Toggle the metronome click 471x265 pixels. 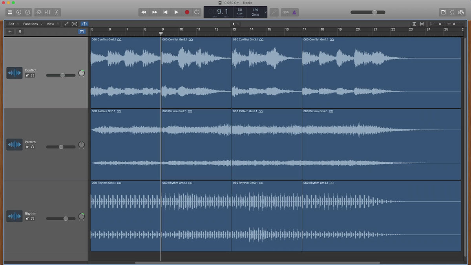pyautogui.click(x=294, y=12)
